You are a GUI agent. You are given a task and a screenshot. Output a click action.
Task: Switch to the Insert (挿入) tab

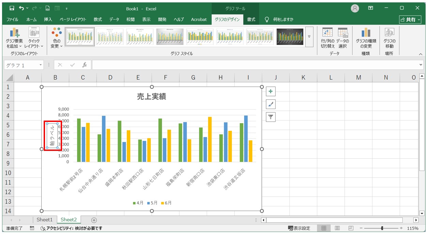(x=48, y=19)
